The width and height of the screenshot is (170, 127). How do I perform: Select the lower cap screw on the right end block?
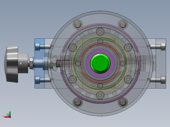click(x=158, y=80)
